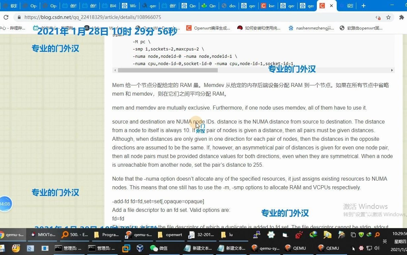Launch VirtualBox from the taskbar
This screenshot has width=407, height=255.
pos(140,248)
